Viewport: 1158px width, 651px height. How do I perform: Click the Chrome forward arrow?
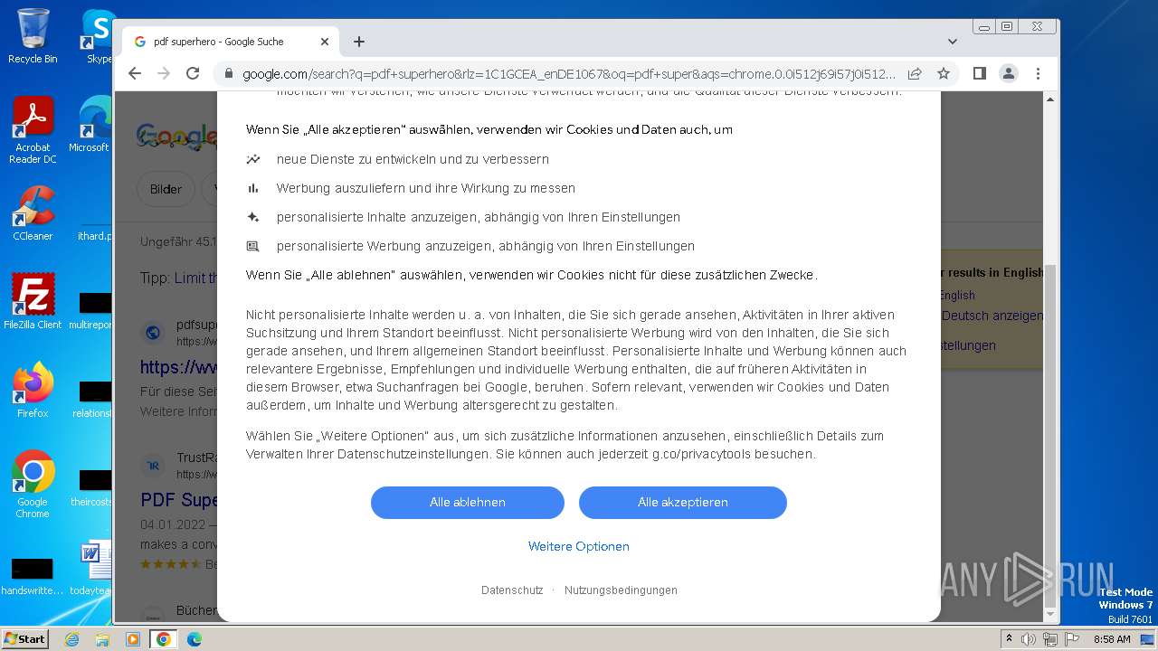click(164, 73)
